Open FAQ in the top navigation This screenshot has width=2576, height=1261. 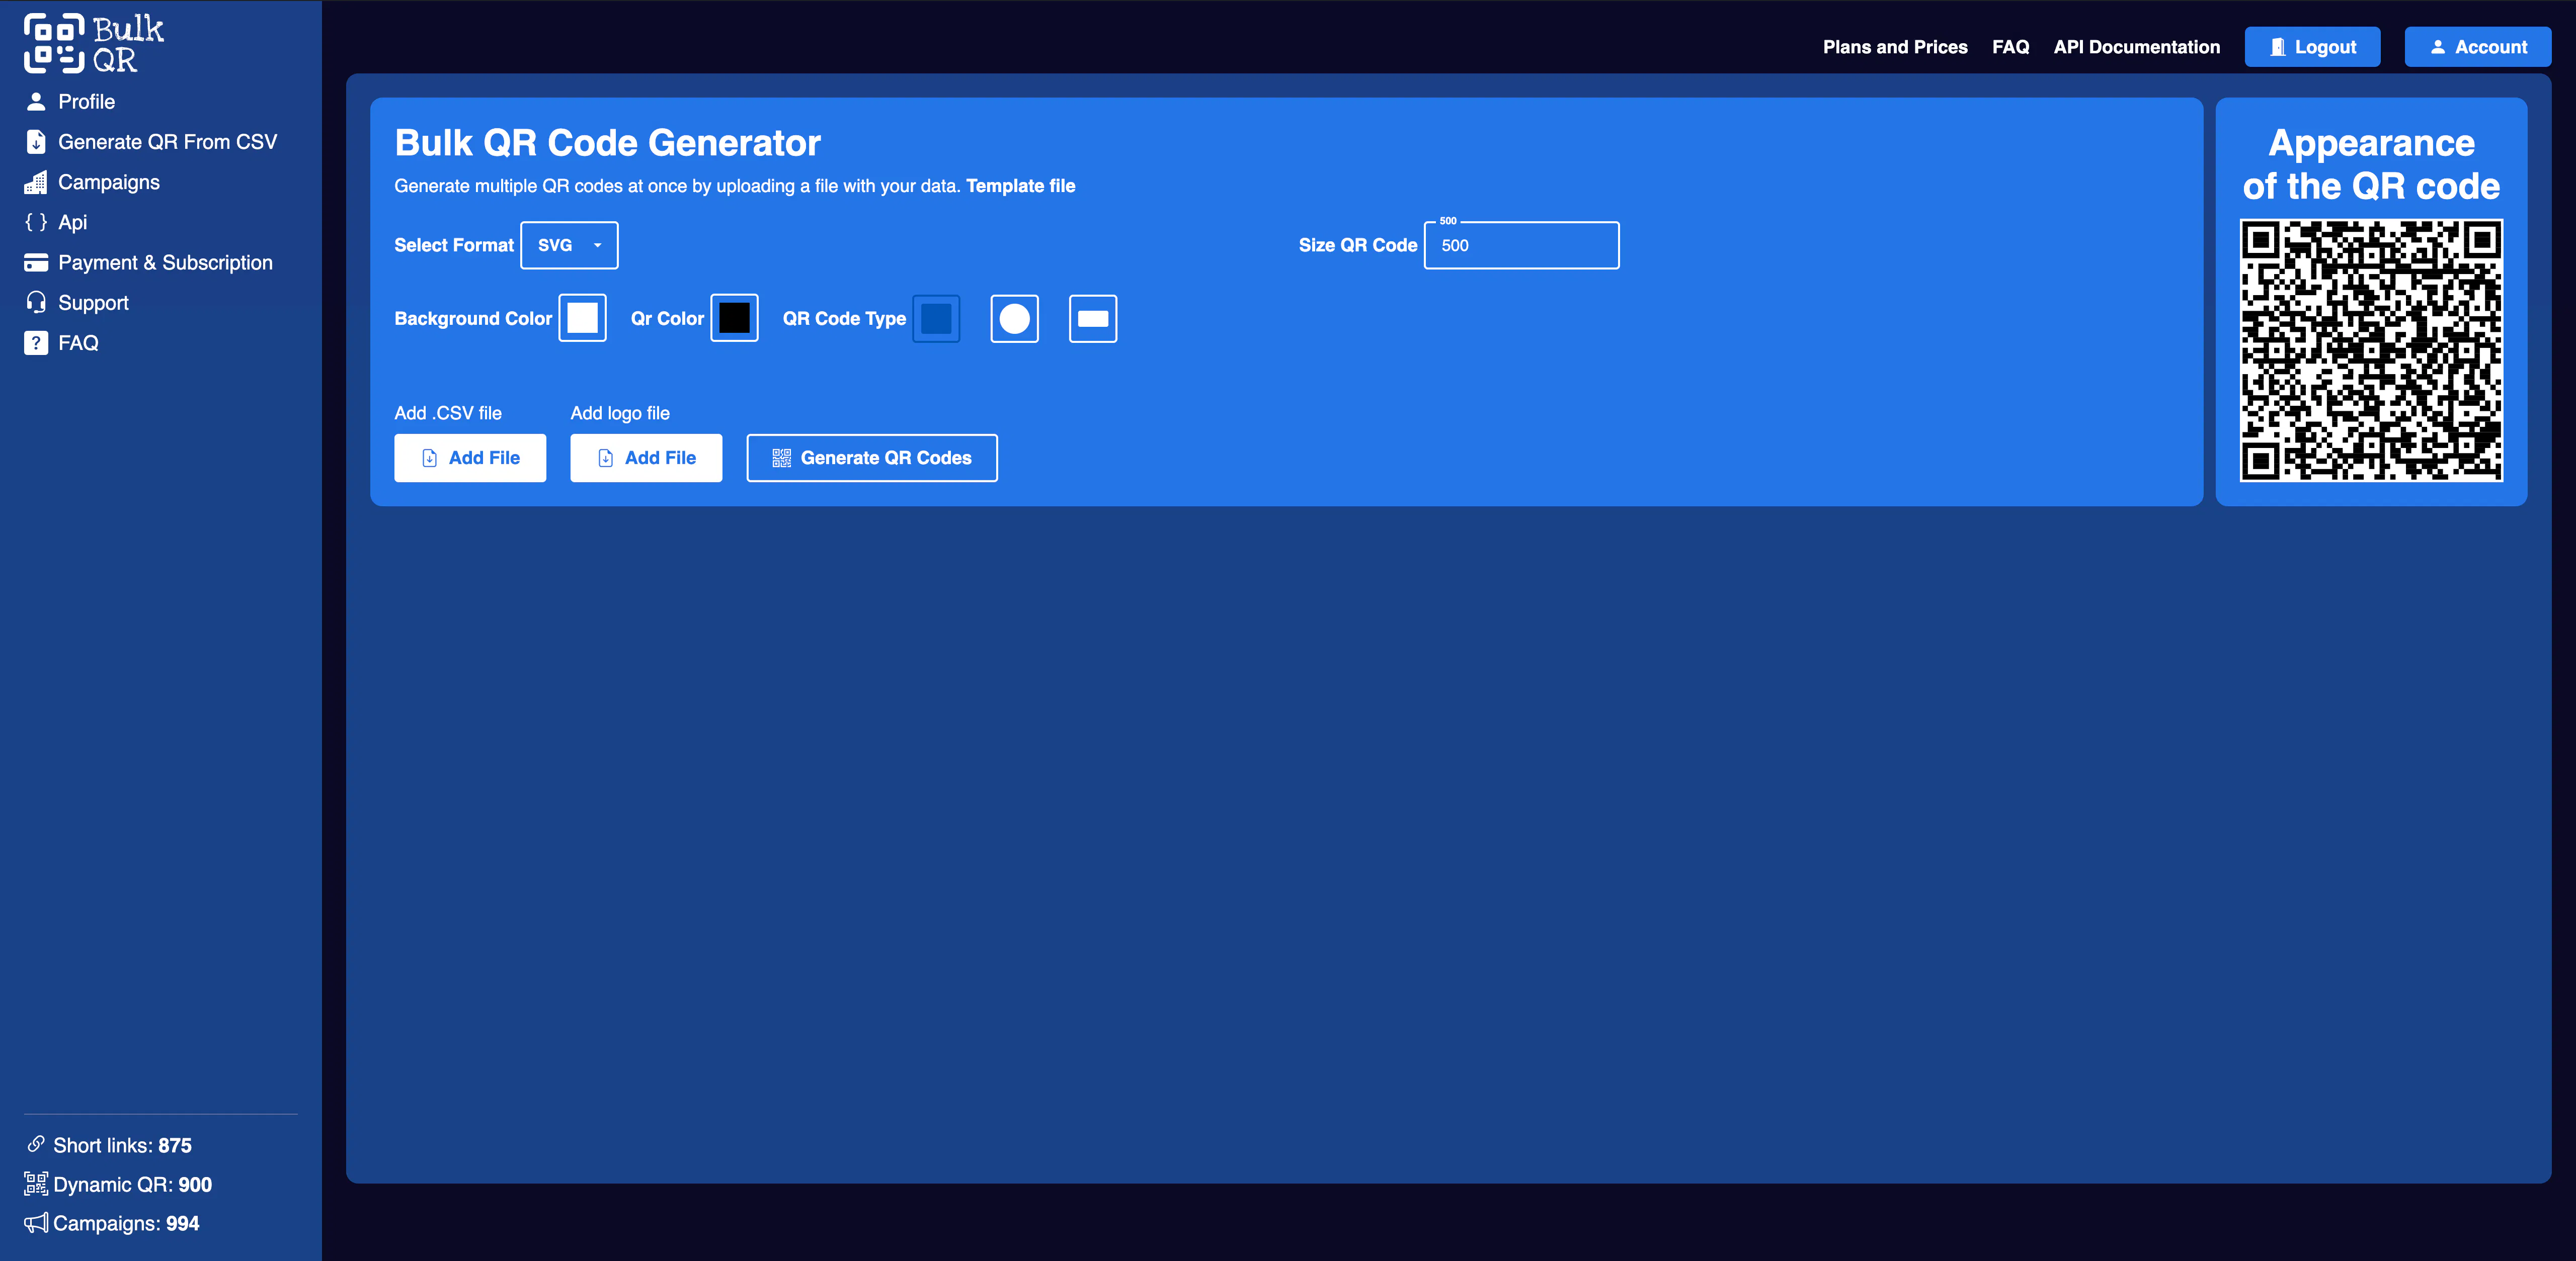pyautogui.click(x=2010, y=47)
